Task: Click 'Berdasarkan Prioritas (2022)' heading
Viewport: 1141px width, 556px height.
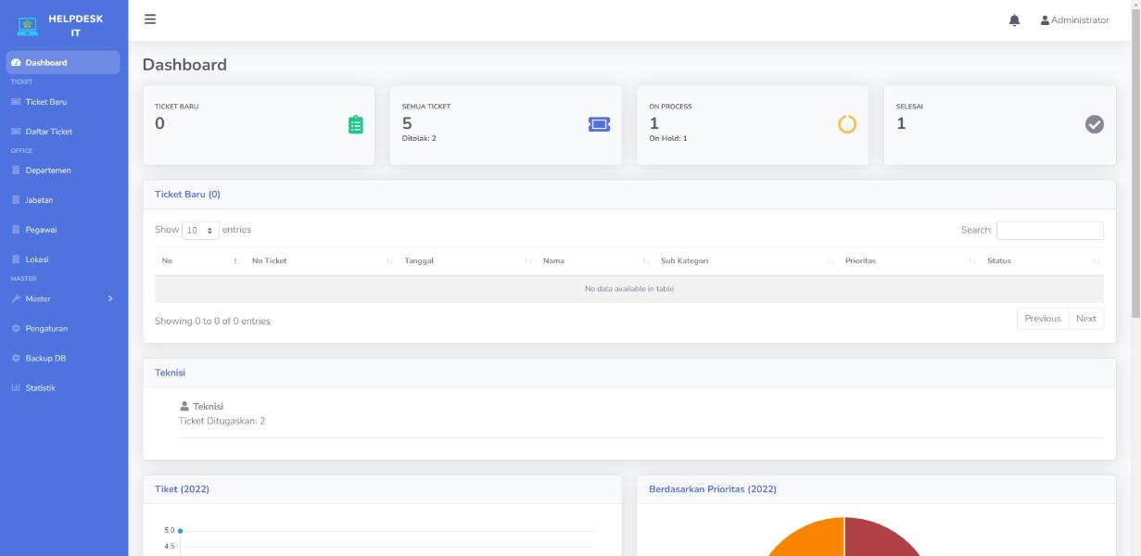Action: pyautogui.click(x=713, y=489)
